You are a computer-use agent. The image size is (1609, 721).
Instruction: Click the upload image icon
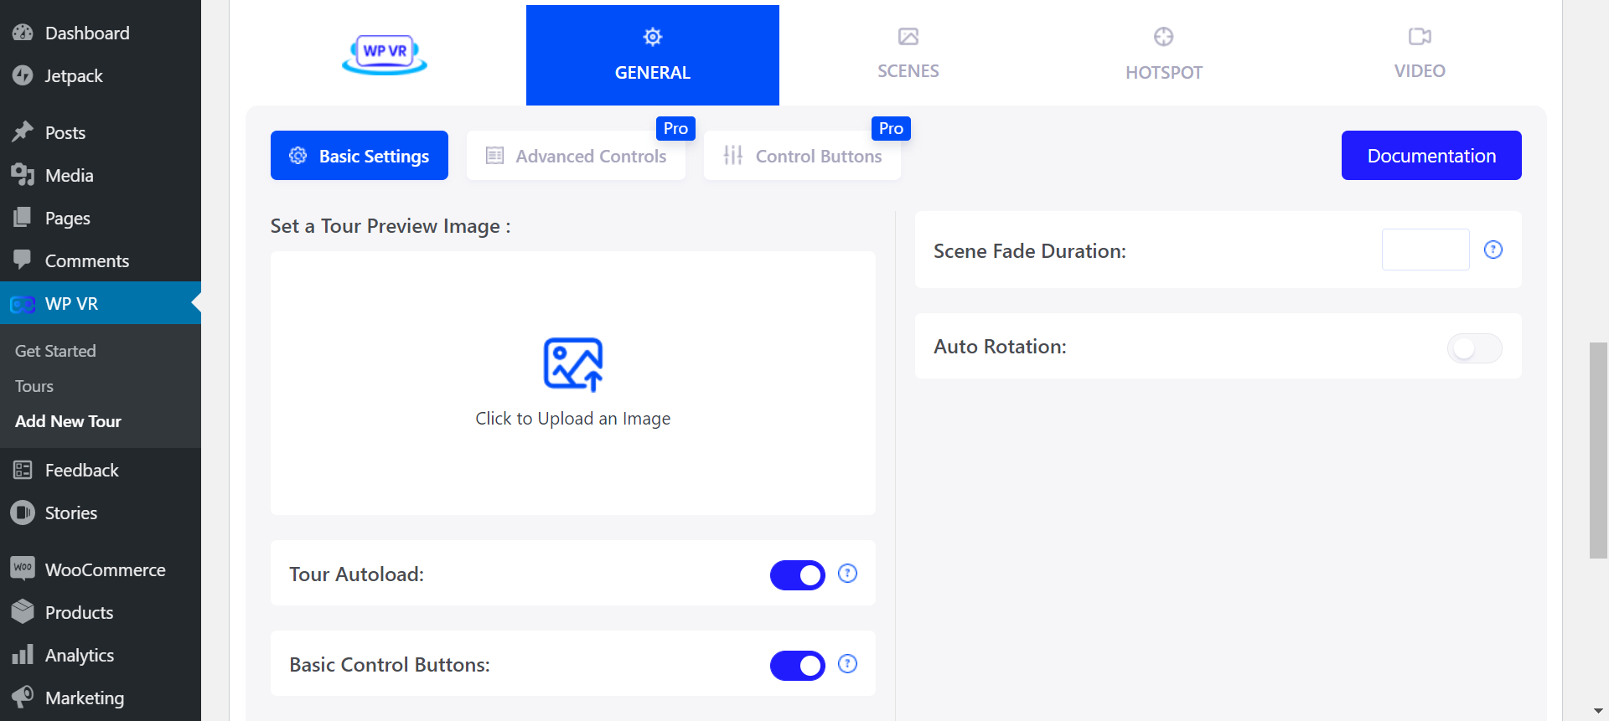pos(573,364)
